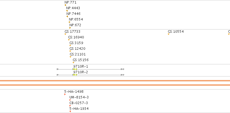Click the GS:17733 triangle marker
Image resolution: width=230 pixels, height=113 pixels.
click(x=65, y=34)
